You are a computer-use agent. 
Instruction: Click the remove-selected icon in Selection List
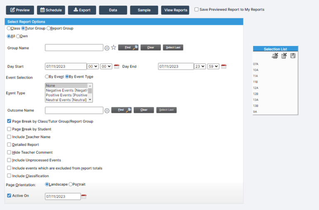tap(284, 56)
